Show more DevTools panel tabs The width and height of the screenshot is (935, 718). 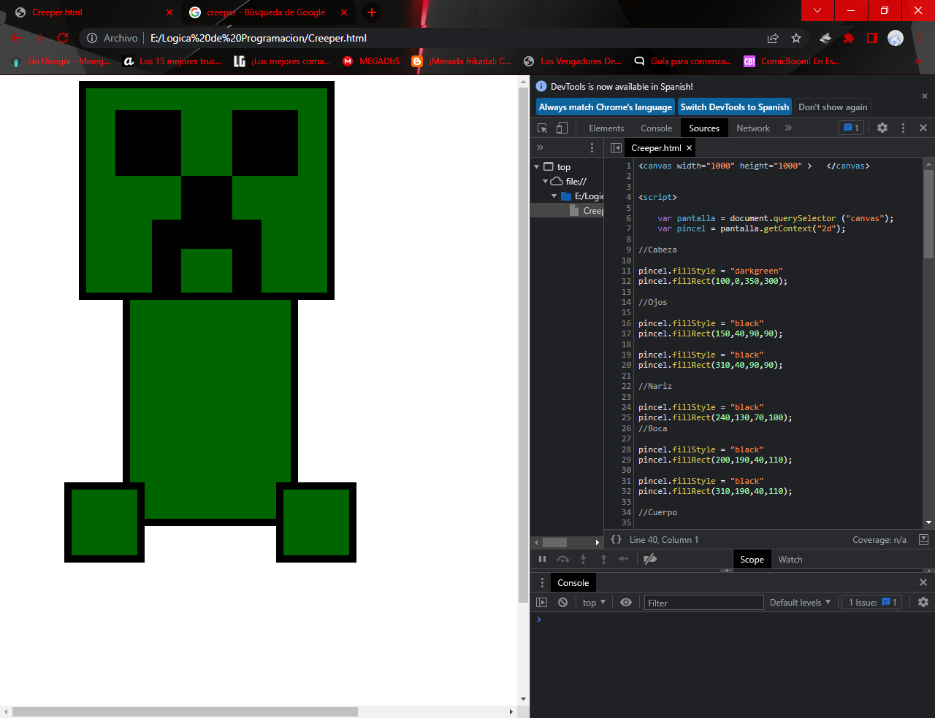pyautogui.click(x=788, y=128)
